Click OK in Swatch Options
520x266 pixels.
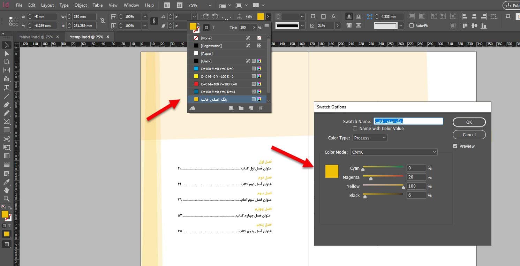(469, 122)
